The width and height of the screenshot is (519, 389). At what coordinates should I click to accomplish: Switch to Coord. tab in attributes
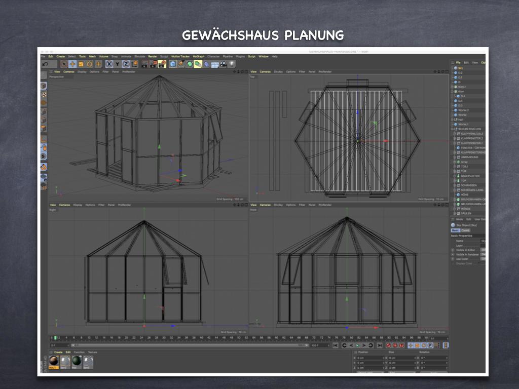(465, 230)
